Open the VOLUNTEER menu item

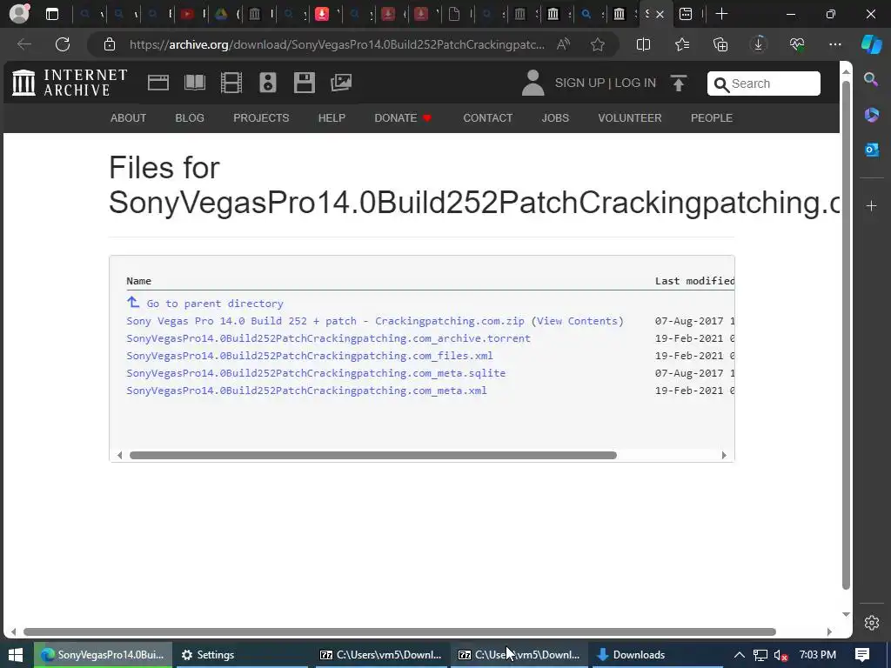[630, 117]
